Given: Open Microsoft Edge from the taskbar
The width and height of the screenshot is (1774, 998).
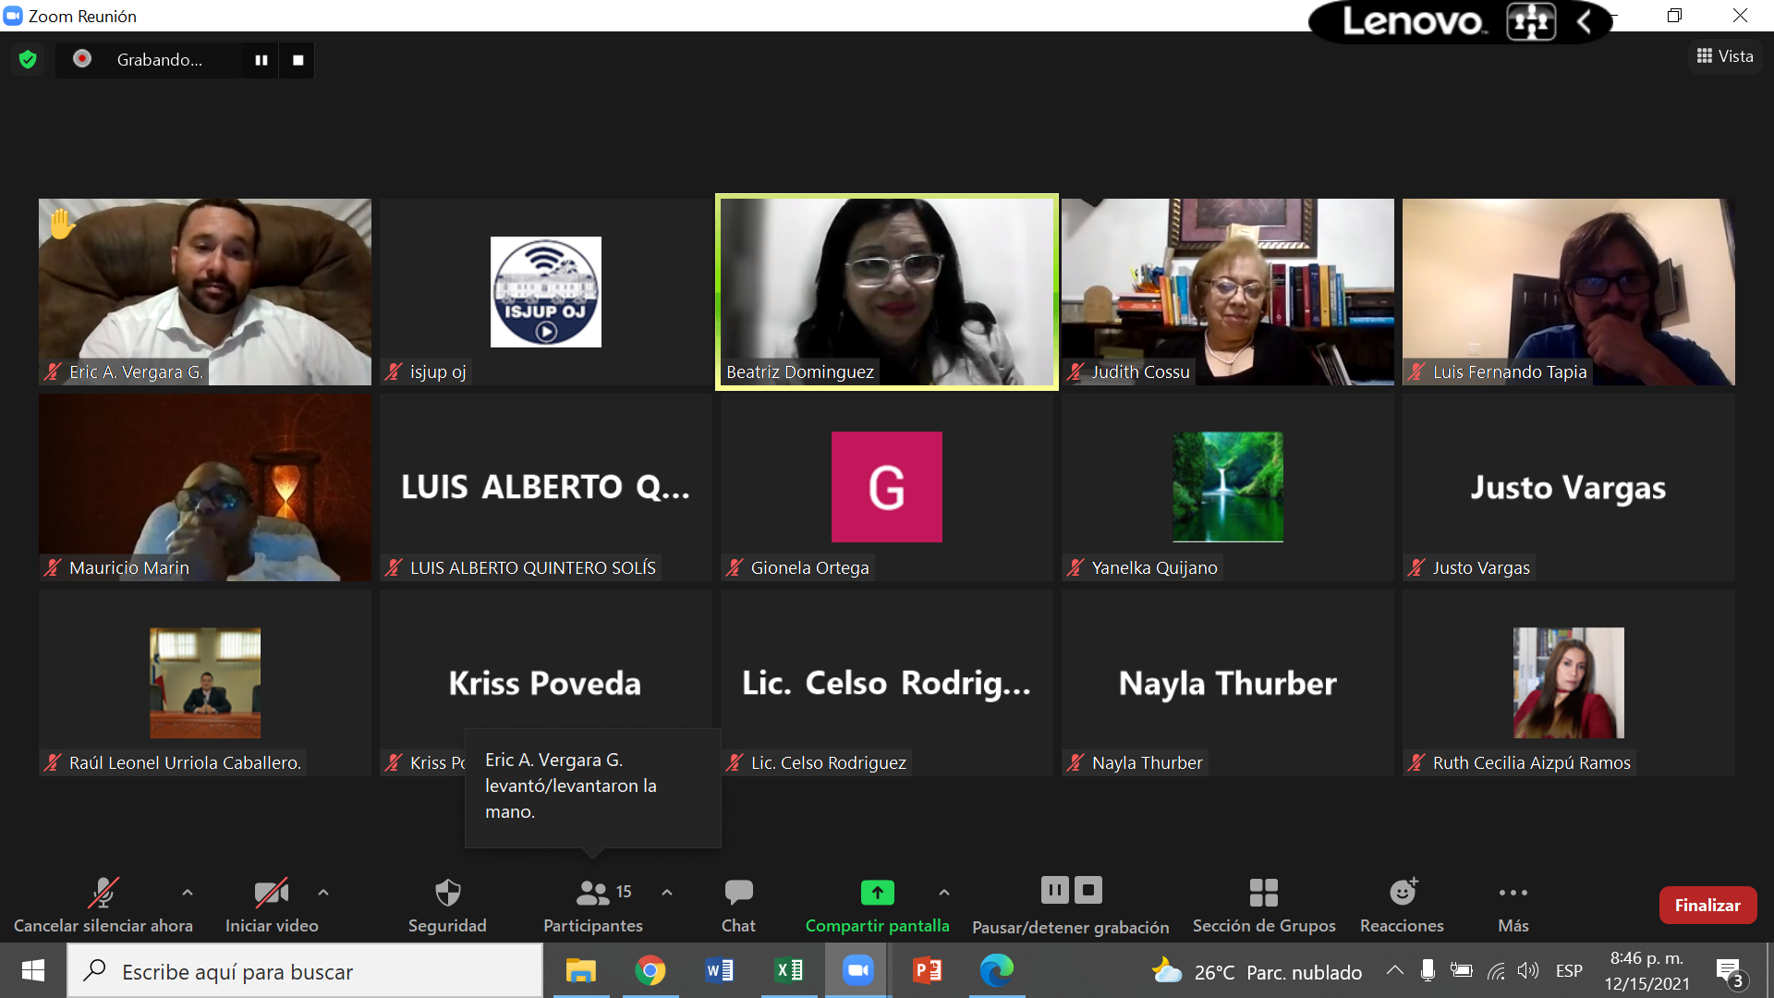Looking at the screenshot, I should [997, 971].
